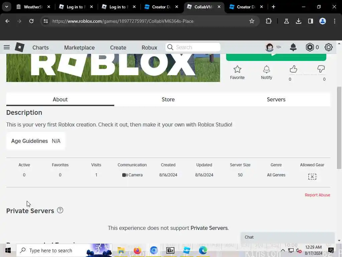Close the CollabVM browser tab
This screenshot has width=342, height=257.
point(219,7)
